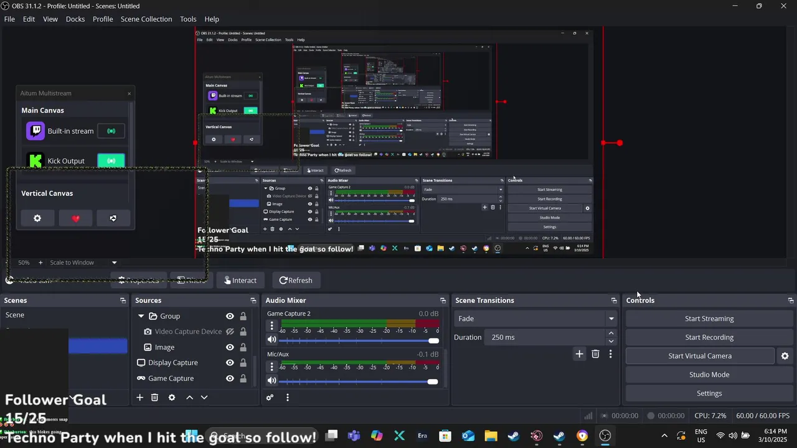Hide the Image source with eye icon
The height and width of the screenshot is (448, 797).
[230, 347]
